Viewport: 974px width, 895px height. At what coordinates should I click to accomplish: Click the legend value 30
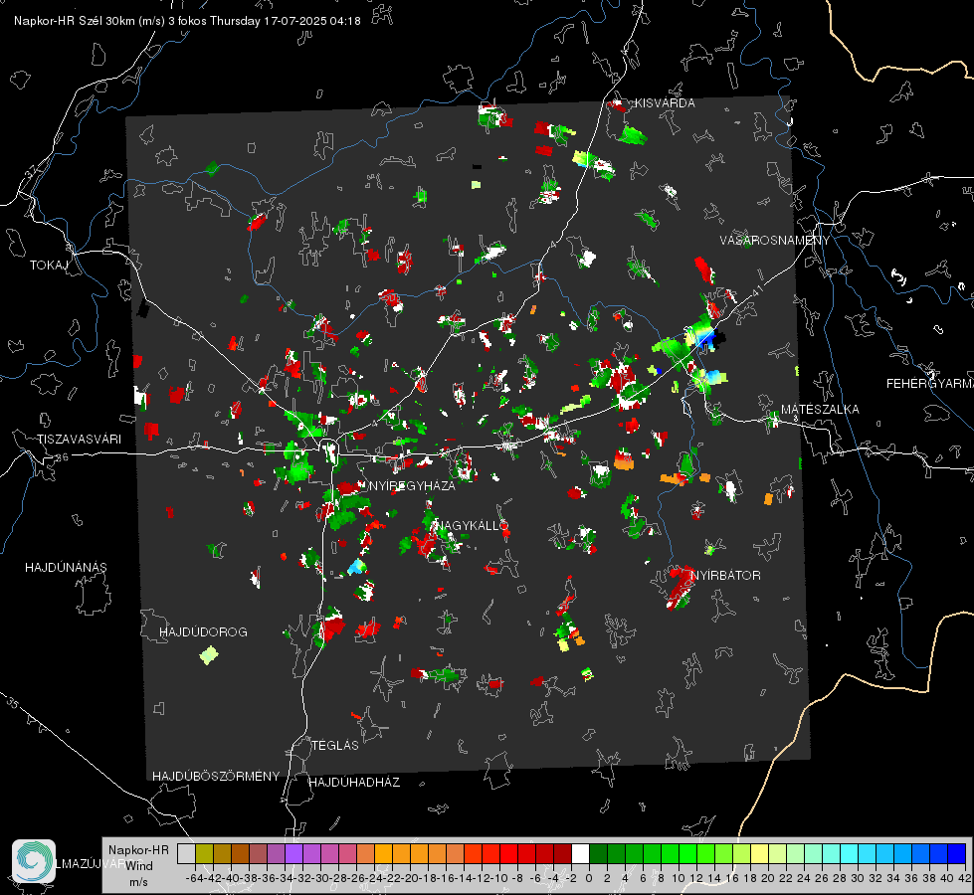click(858, 878)
